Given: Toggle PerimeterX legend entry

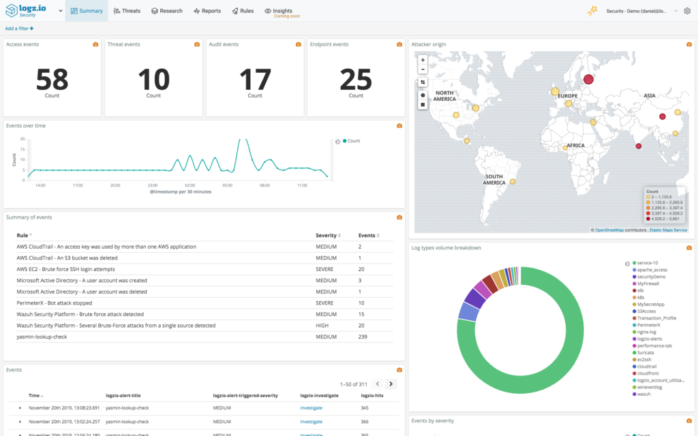Looking at the screenshot, I should point(646,325).
